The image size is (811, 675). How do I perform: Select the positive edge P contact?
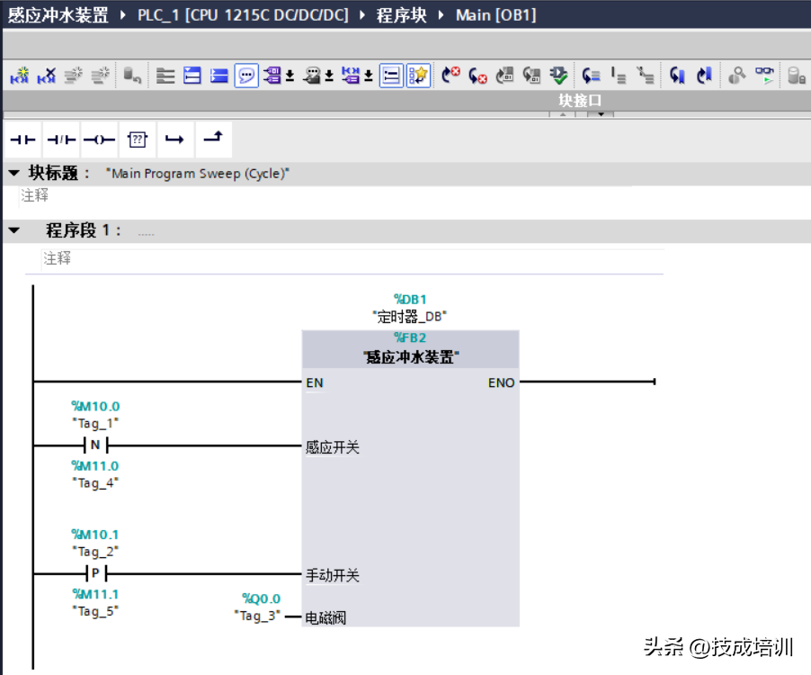(95, 573)
